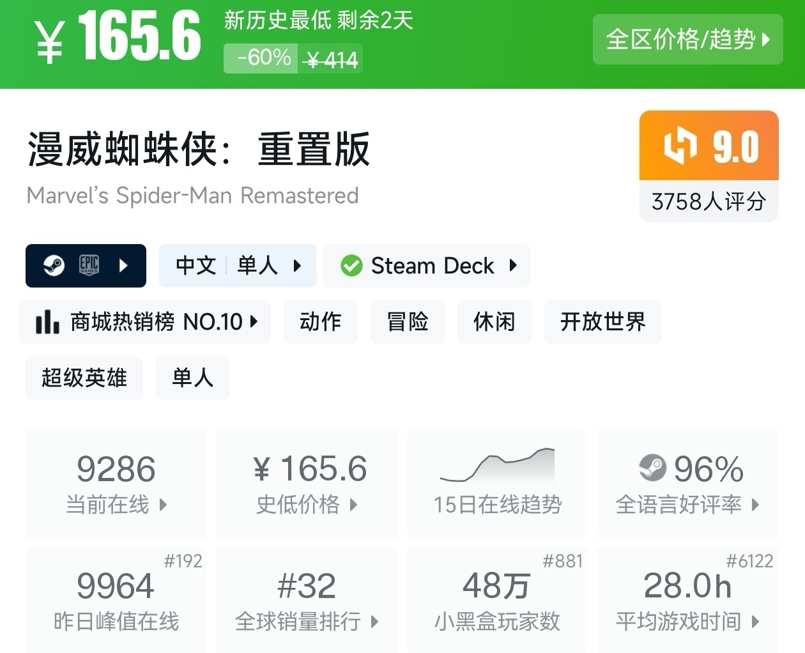Select the 超级英雄 tag
This screenshot has width=805, height=653.
point(84,378)
